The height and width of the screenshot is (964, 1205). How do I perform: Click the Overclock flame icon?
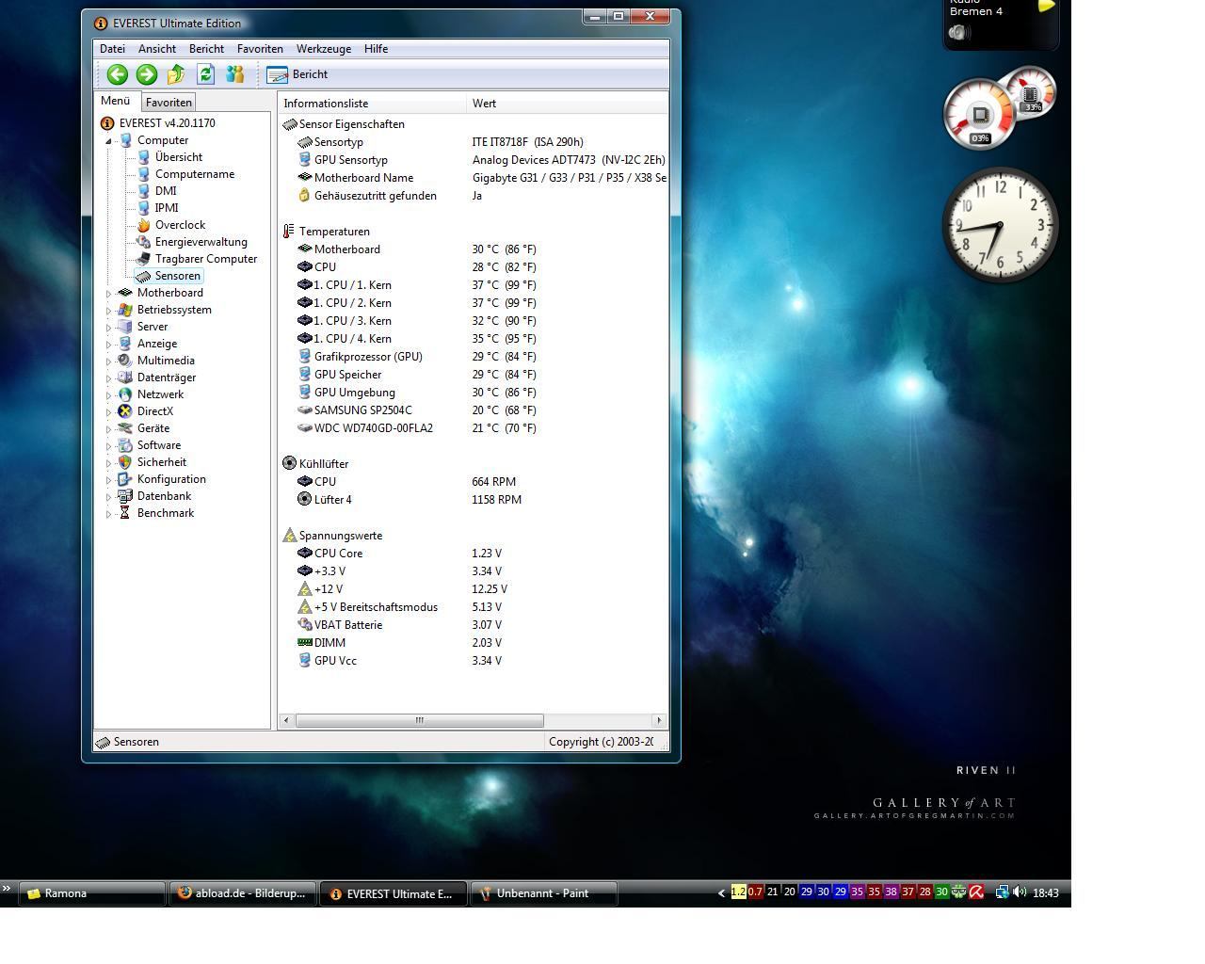143,225
